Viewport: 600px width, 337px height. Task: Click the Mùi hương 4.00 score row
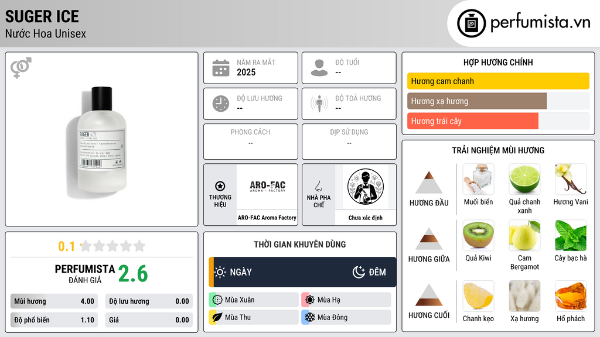click(x=54, y=301)
